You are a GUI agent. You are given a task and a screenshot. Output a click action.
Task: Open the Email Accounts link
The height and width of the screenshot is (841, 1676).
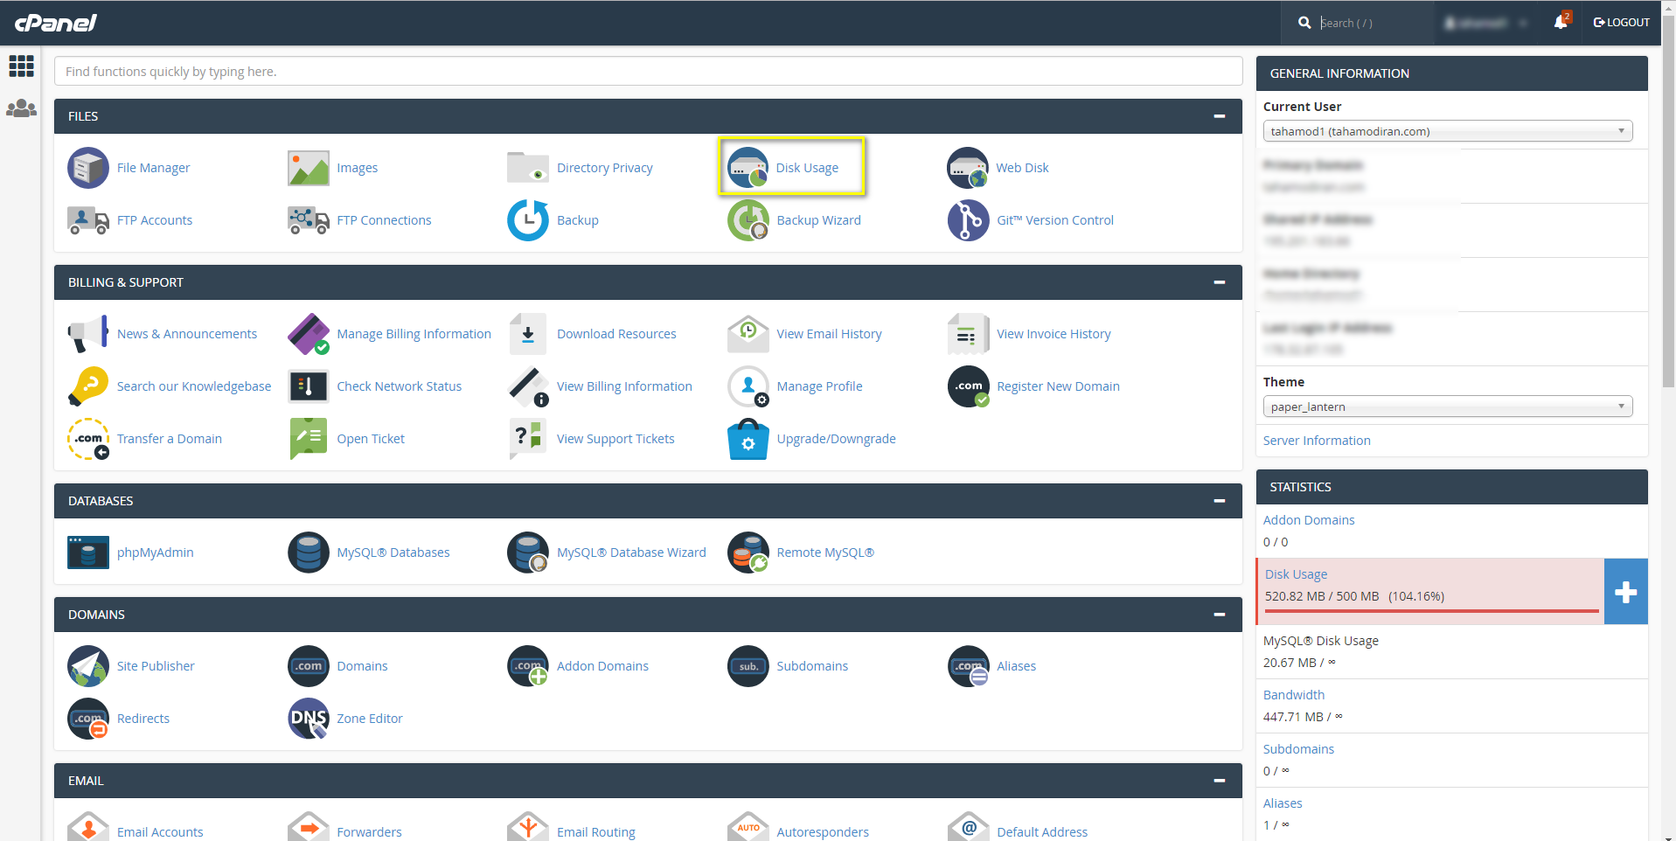point(160,832)
